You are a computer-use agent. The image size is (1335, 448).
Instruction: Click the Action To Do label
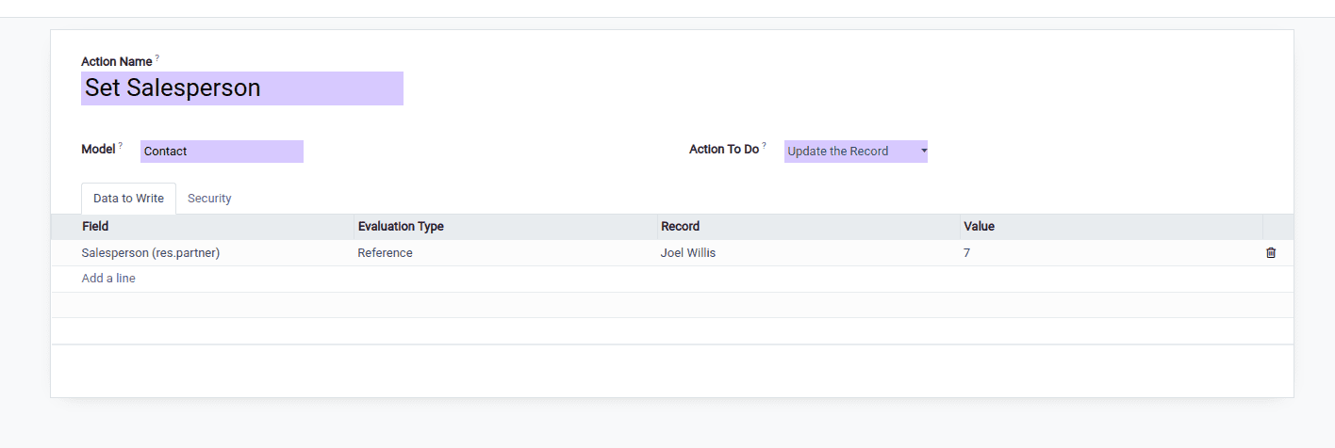pyautogui.click(x=724, y=150)
